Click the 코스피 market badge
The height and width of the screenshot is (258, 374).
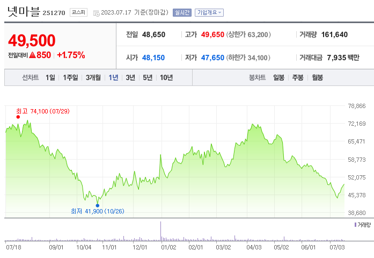pos(78,12)
